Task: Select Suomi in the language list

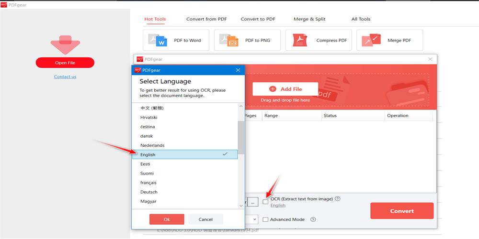Action: pos(184,174)
